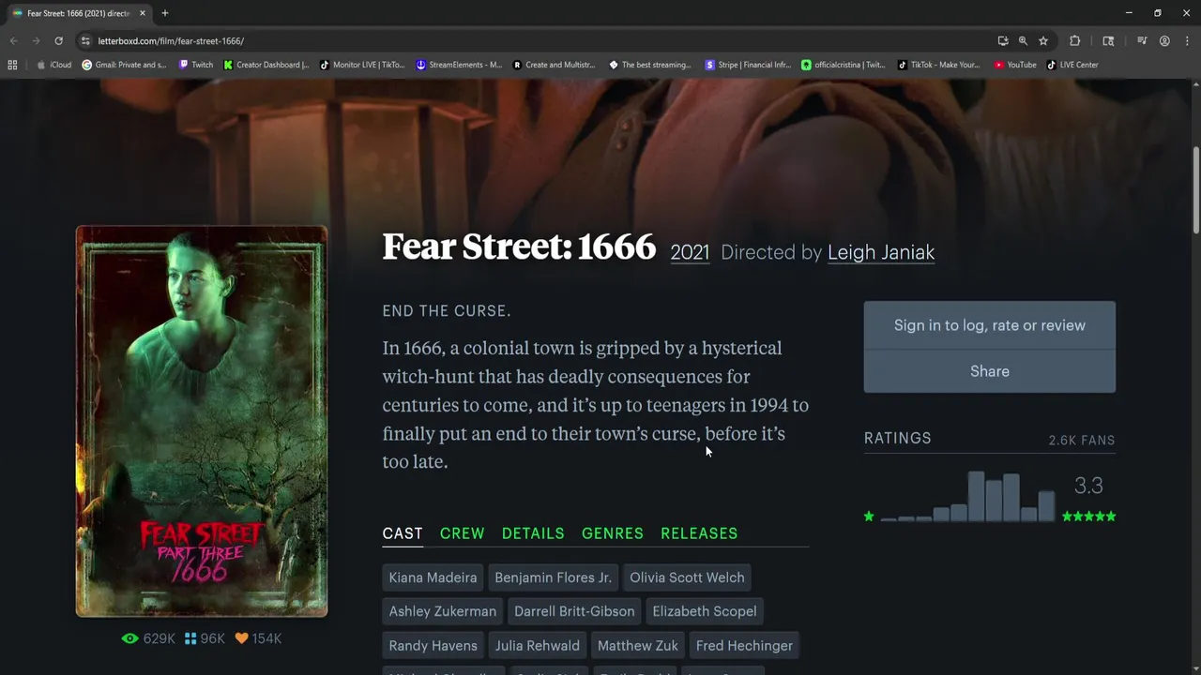Viewport: 1201px width, 675px height.
Task: Open cast member Kiana Madeira
Action: click(433, 577)
